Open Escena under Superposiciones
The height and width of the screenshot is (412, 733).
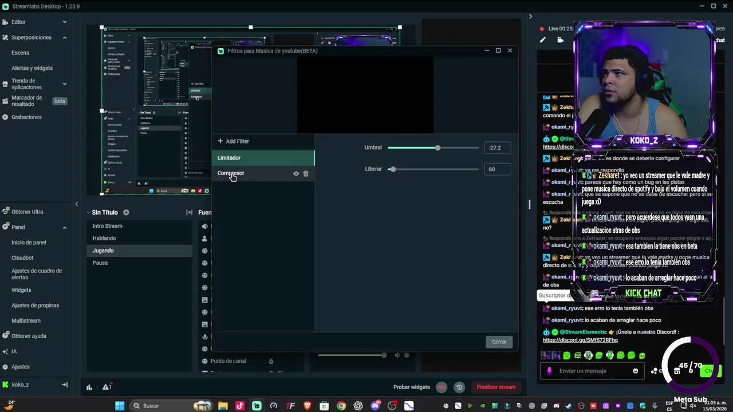[x=20, y=53]
